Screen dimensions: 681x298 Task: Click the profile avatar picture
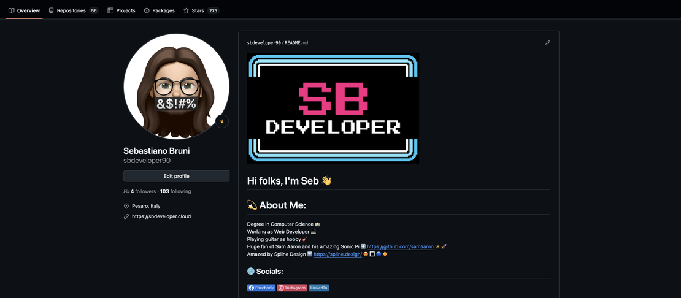176,86
